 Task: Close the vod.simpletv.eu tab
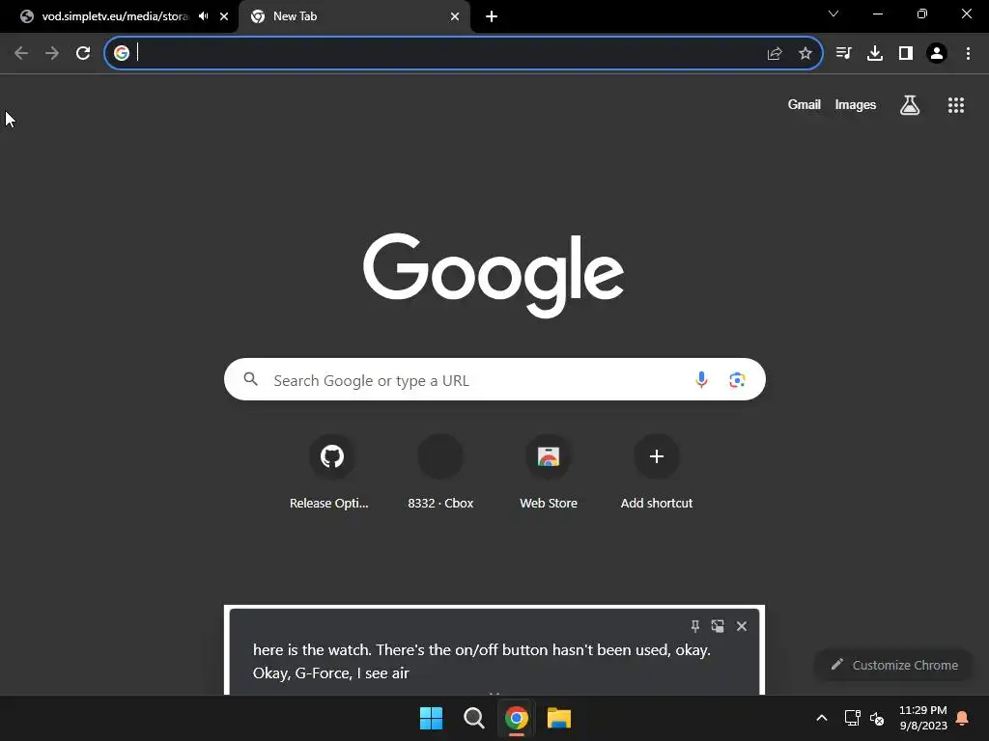tap(224, 16)
